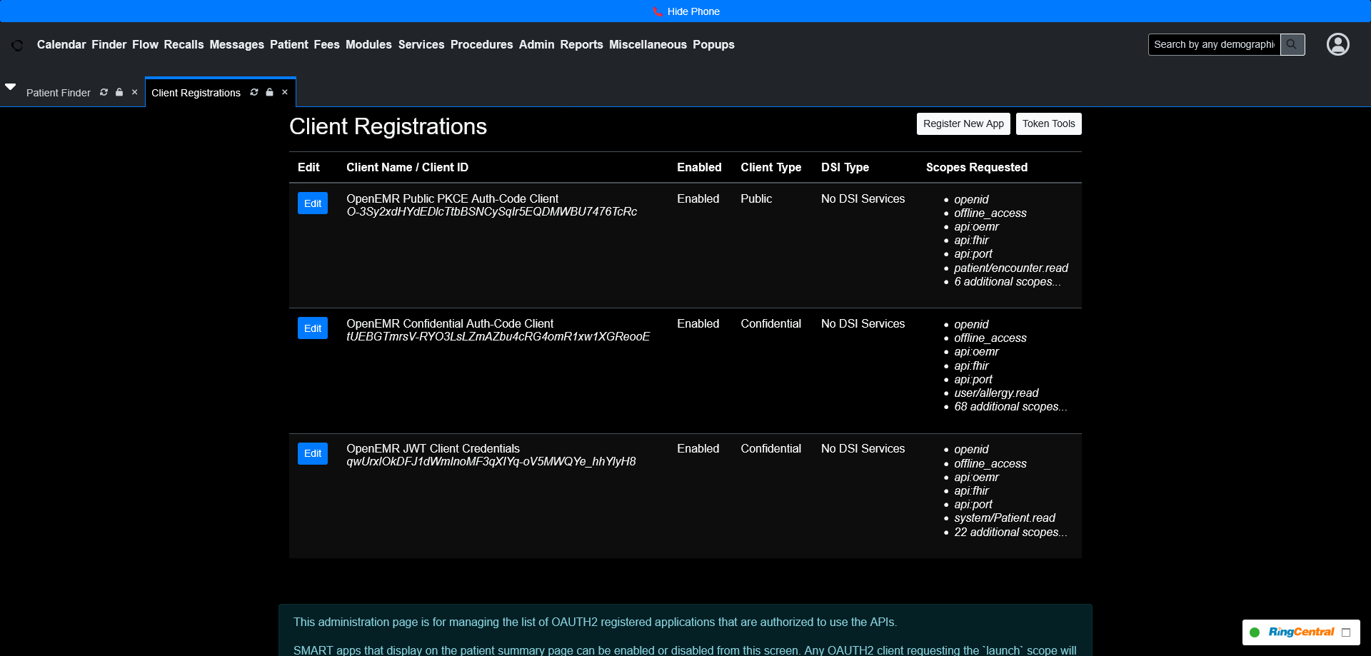Expand the Services menu
This screenshot has height=656, width=1371.
point(421,44)
